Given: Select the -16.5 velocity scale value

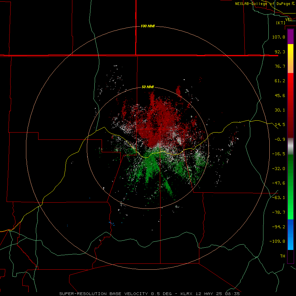Looking at the screenshot, I should (279, 154).
